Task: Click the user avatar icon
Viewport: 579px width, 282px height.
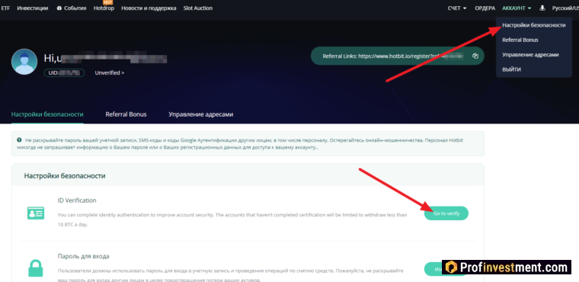Action: pyautogui.click(x=24, y=62)
